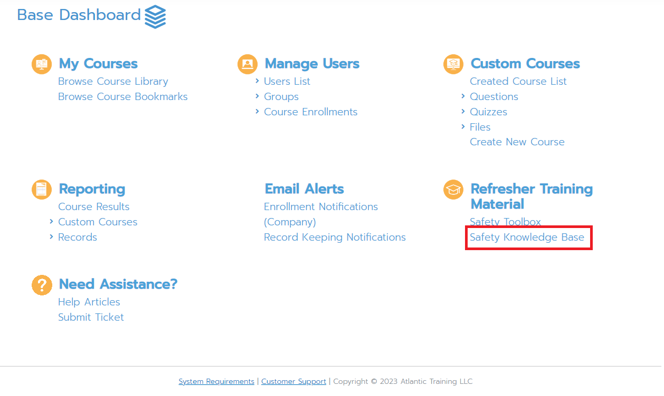Click the Base Dashboard title
This screenshot has height=396, width=664.
pyautogui.click(x=79, y=15)
